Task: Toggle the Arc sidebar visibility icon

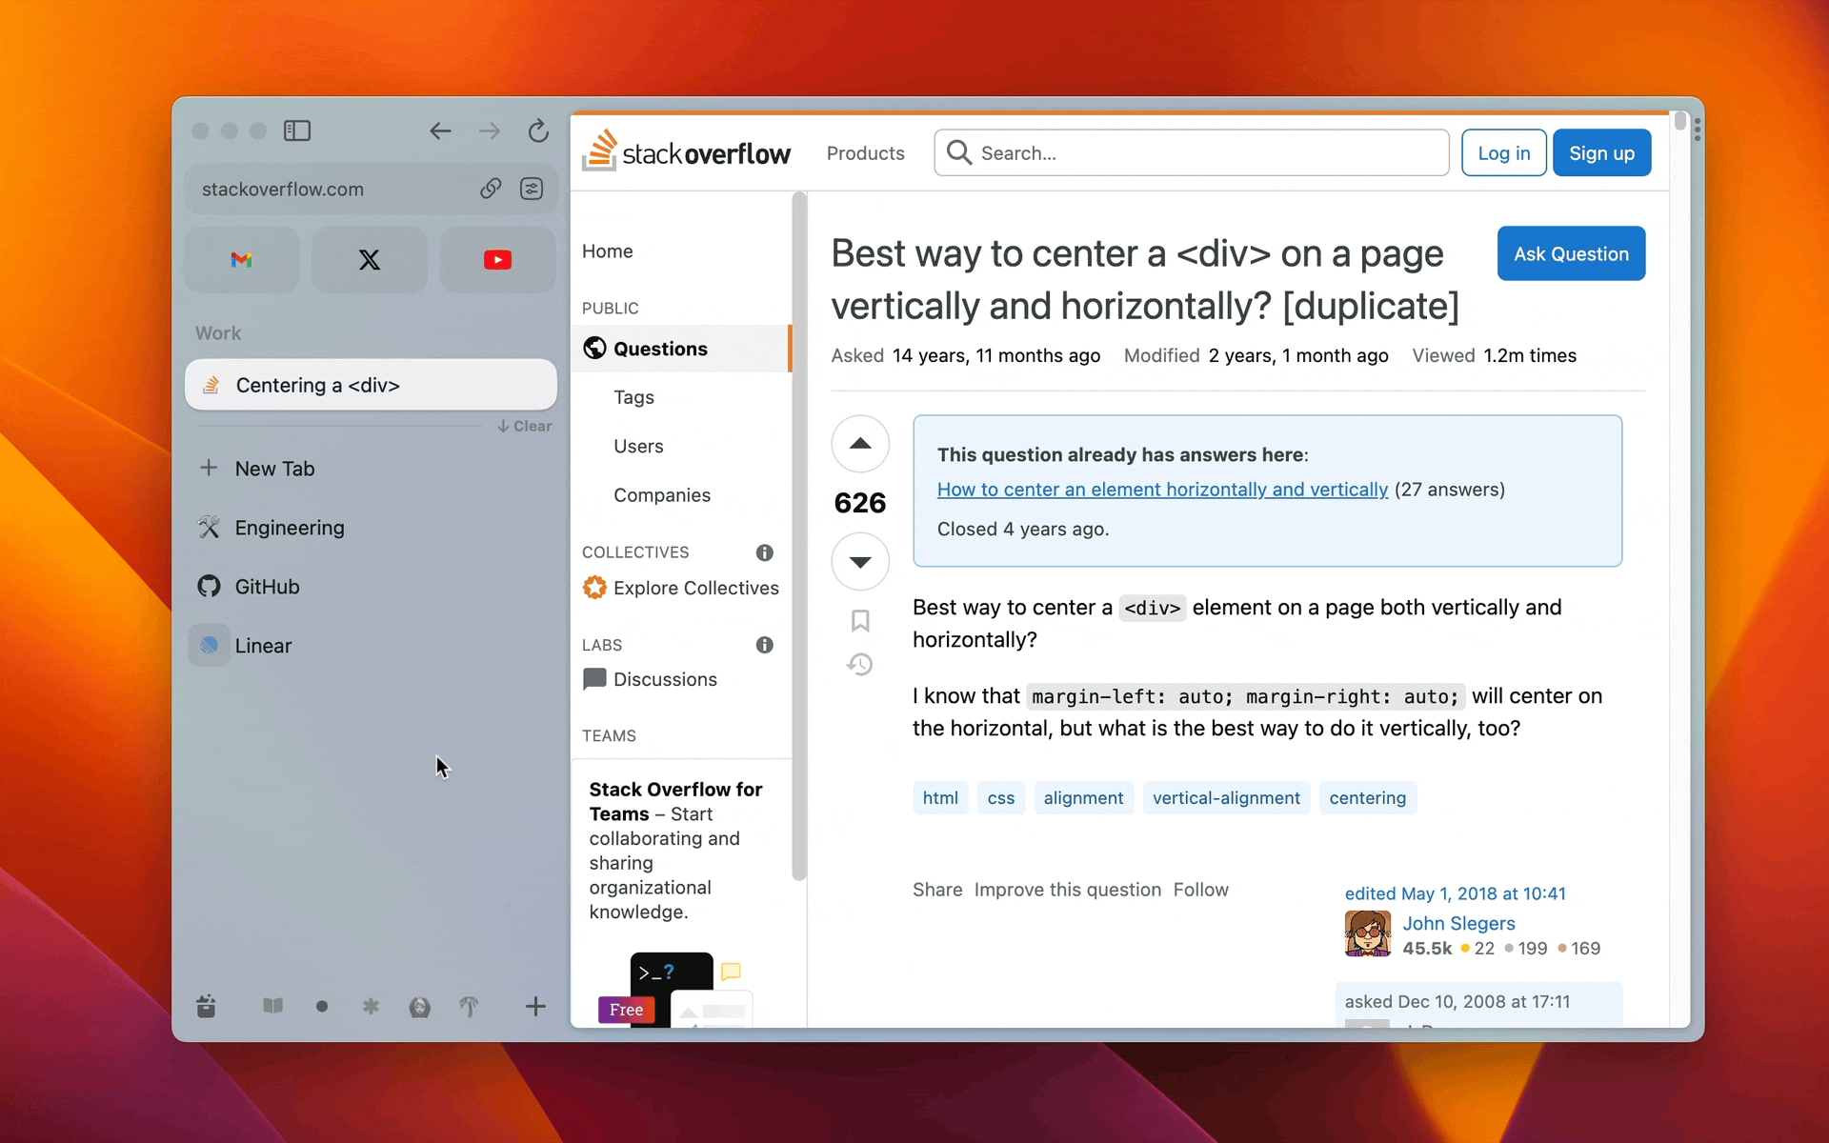Action: (x=297, y=130)
